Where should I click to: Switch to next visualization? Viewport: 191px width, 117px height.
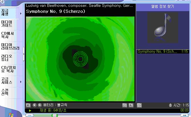click(40, 105)
